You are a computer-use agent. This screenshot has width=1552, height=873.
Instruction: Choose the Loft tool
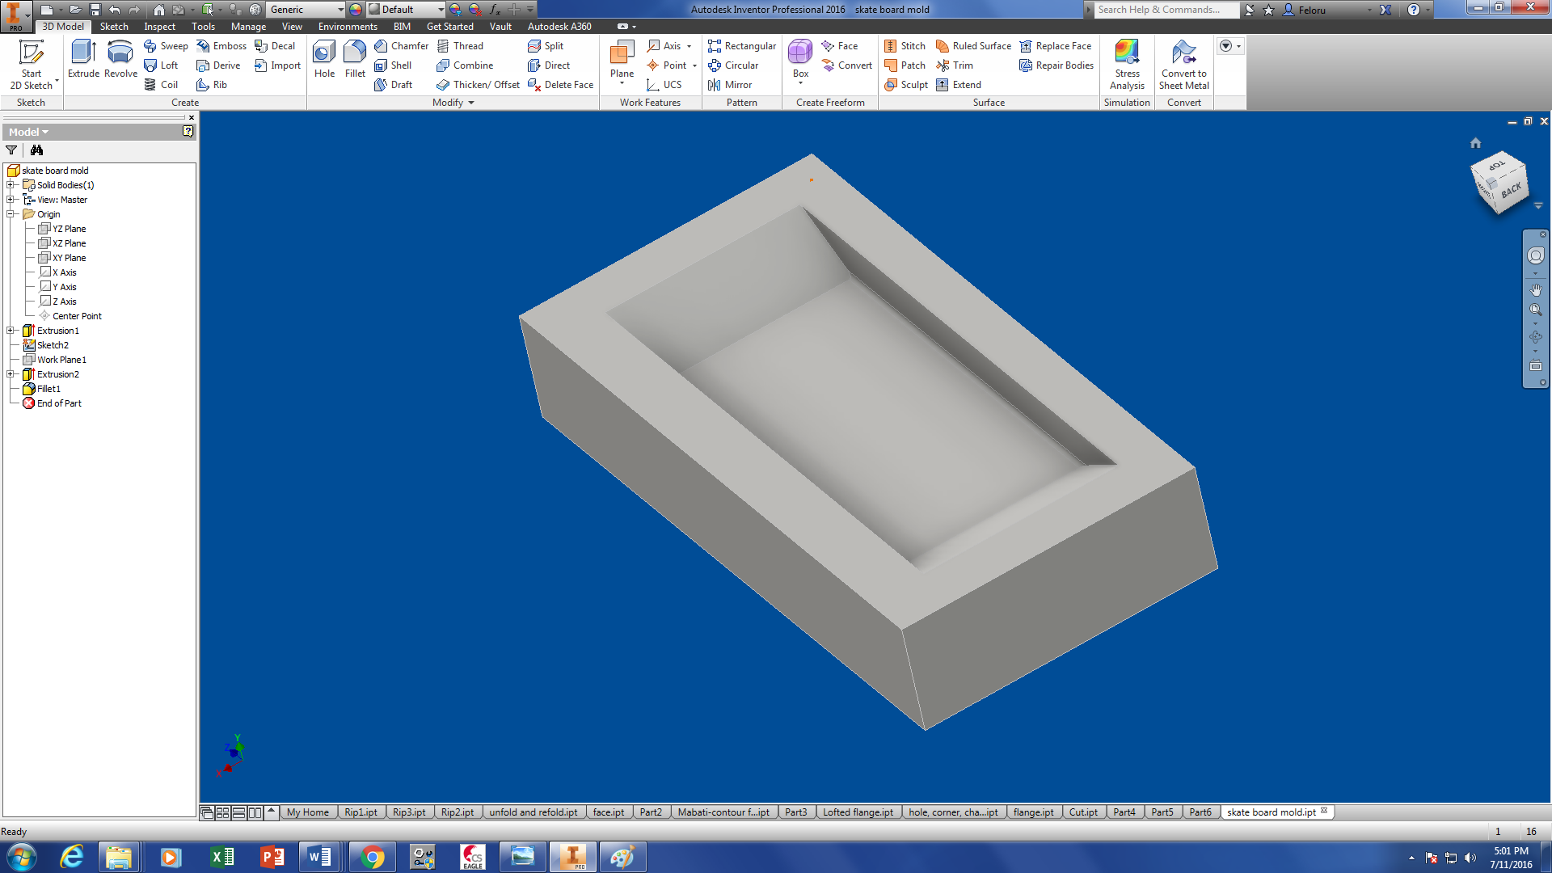click(161, 65)
